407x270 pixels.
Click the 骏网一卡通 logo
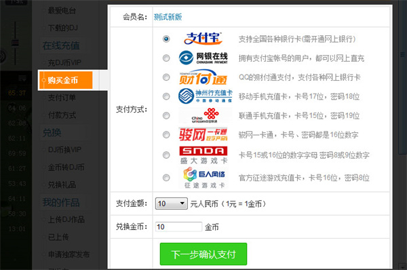tap(203, 134)
